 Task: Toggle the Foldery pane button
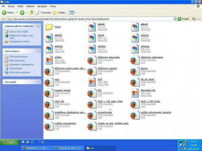pyautogui.click(x=59, y=12)
